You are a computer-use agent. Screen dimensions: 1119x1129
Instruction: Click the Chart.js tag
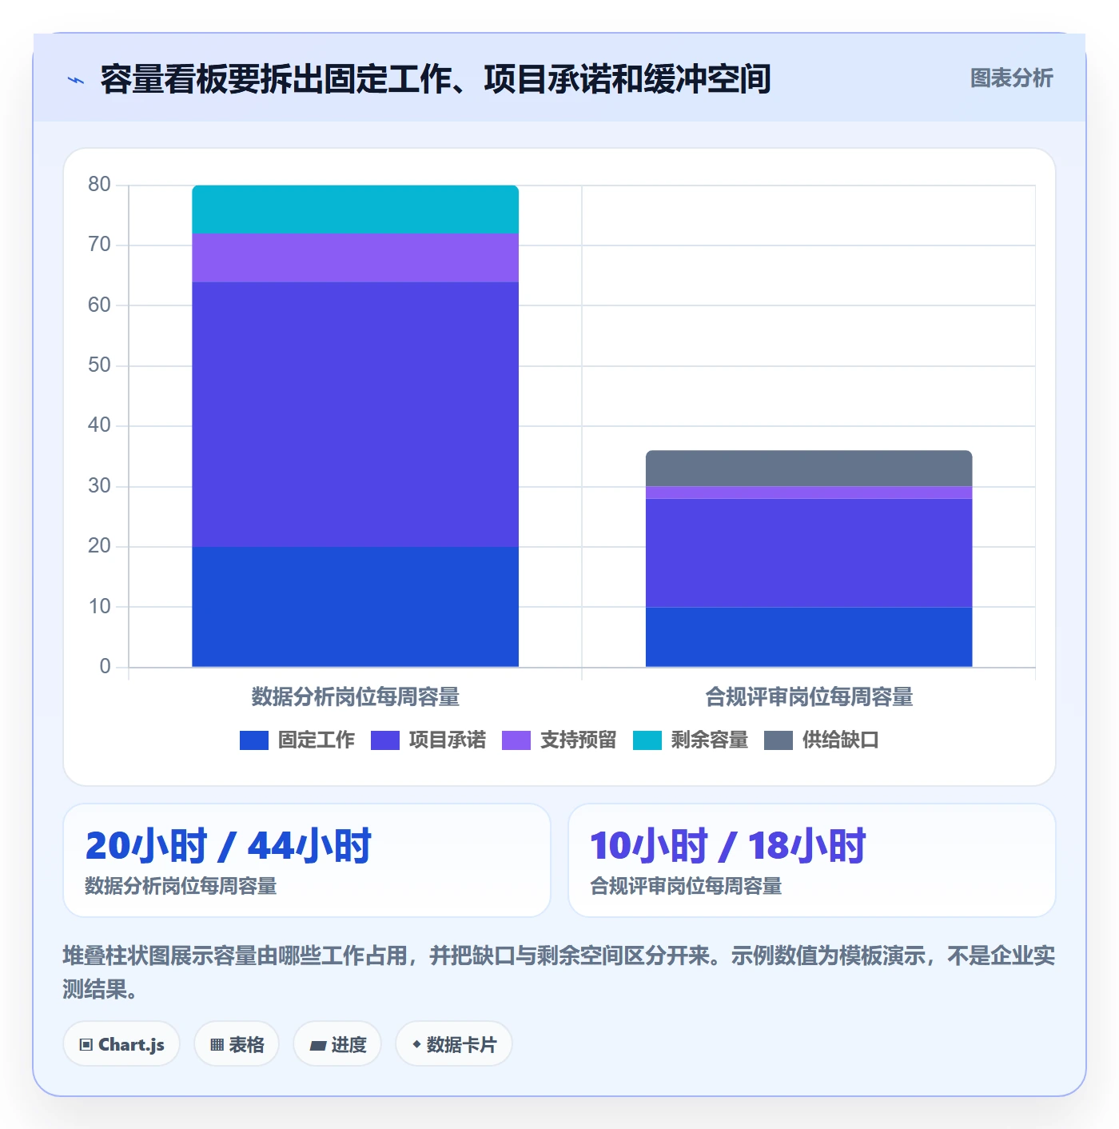pos(121,1043)
